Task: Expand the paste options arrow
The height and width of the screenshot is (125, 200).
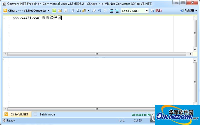Action: [x=88, y=11]
